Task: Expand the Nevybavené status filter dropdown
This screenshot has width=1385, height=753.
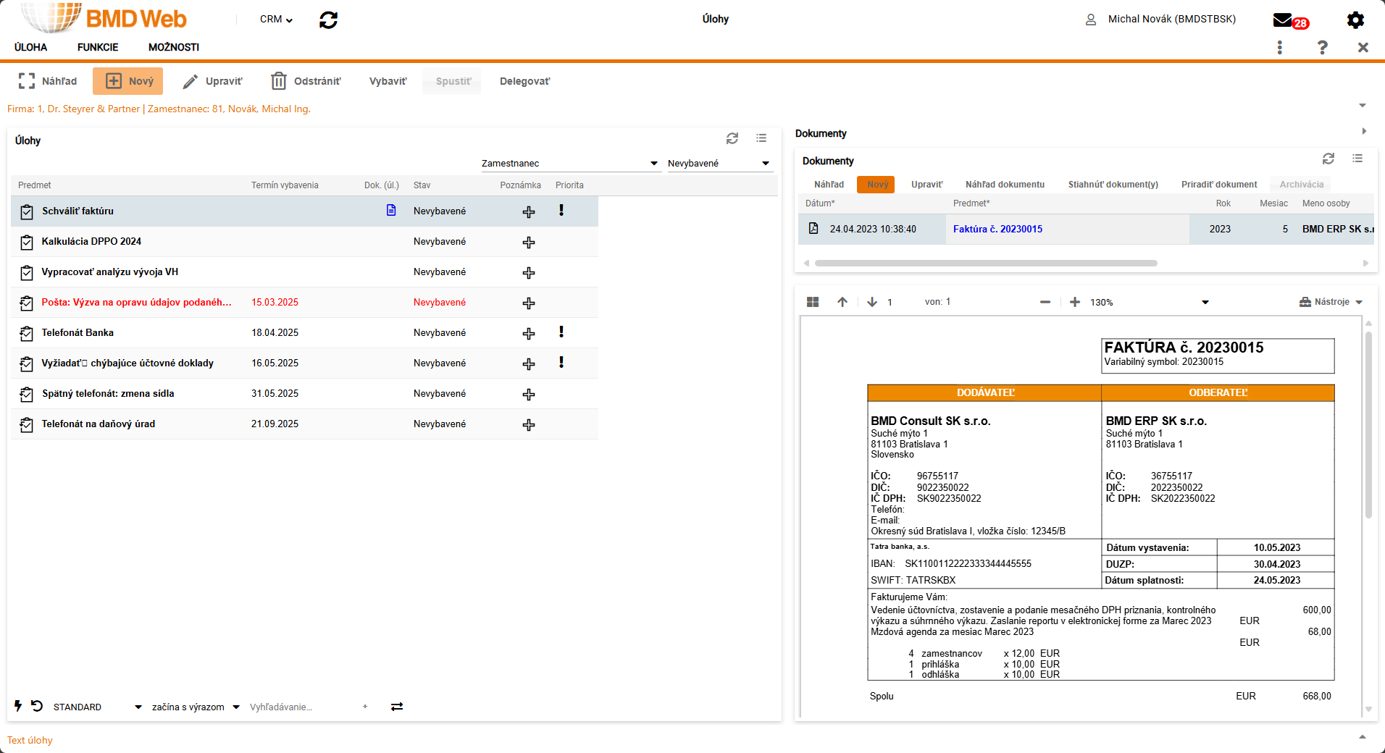Action: point(766,164)
